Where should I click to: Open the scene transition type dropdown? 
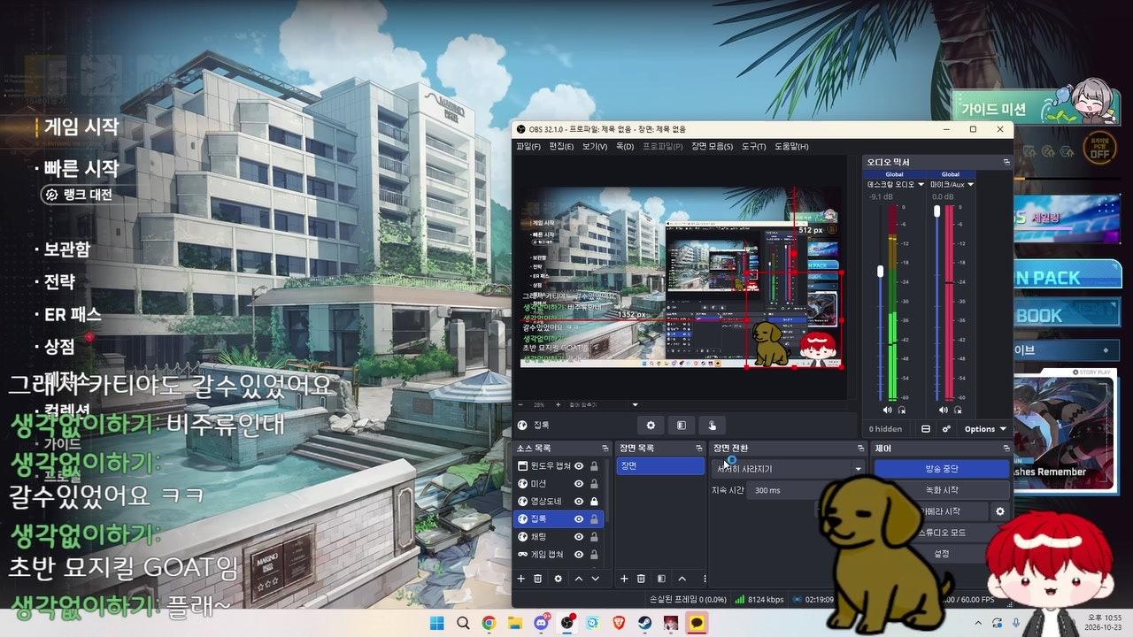point(789,469)
